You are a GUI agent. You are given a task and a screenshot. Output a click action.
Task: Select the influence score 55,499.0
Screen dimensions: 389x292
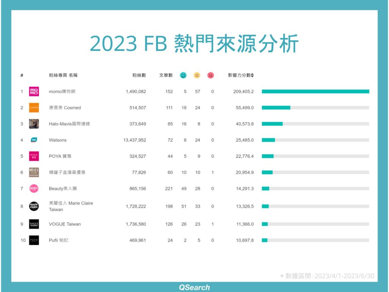click(x=245, y=108)
